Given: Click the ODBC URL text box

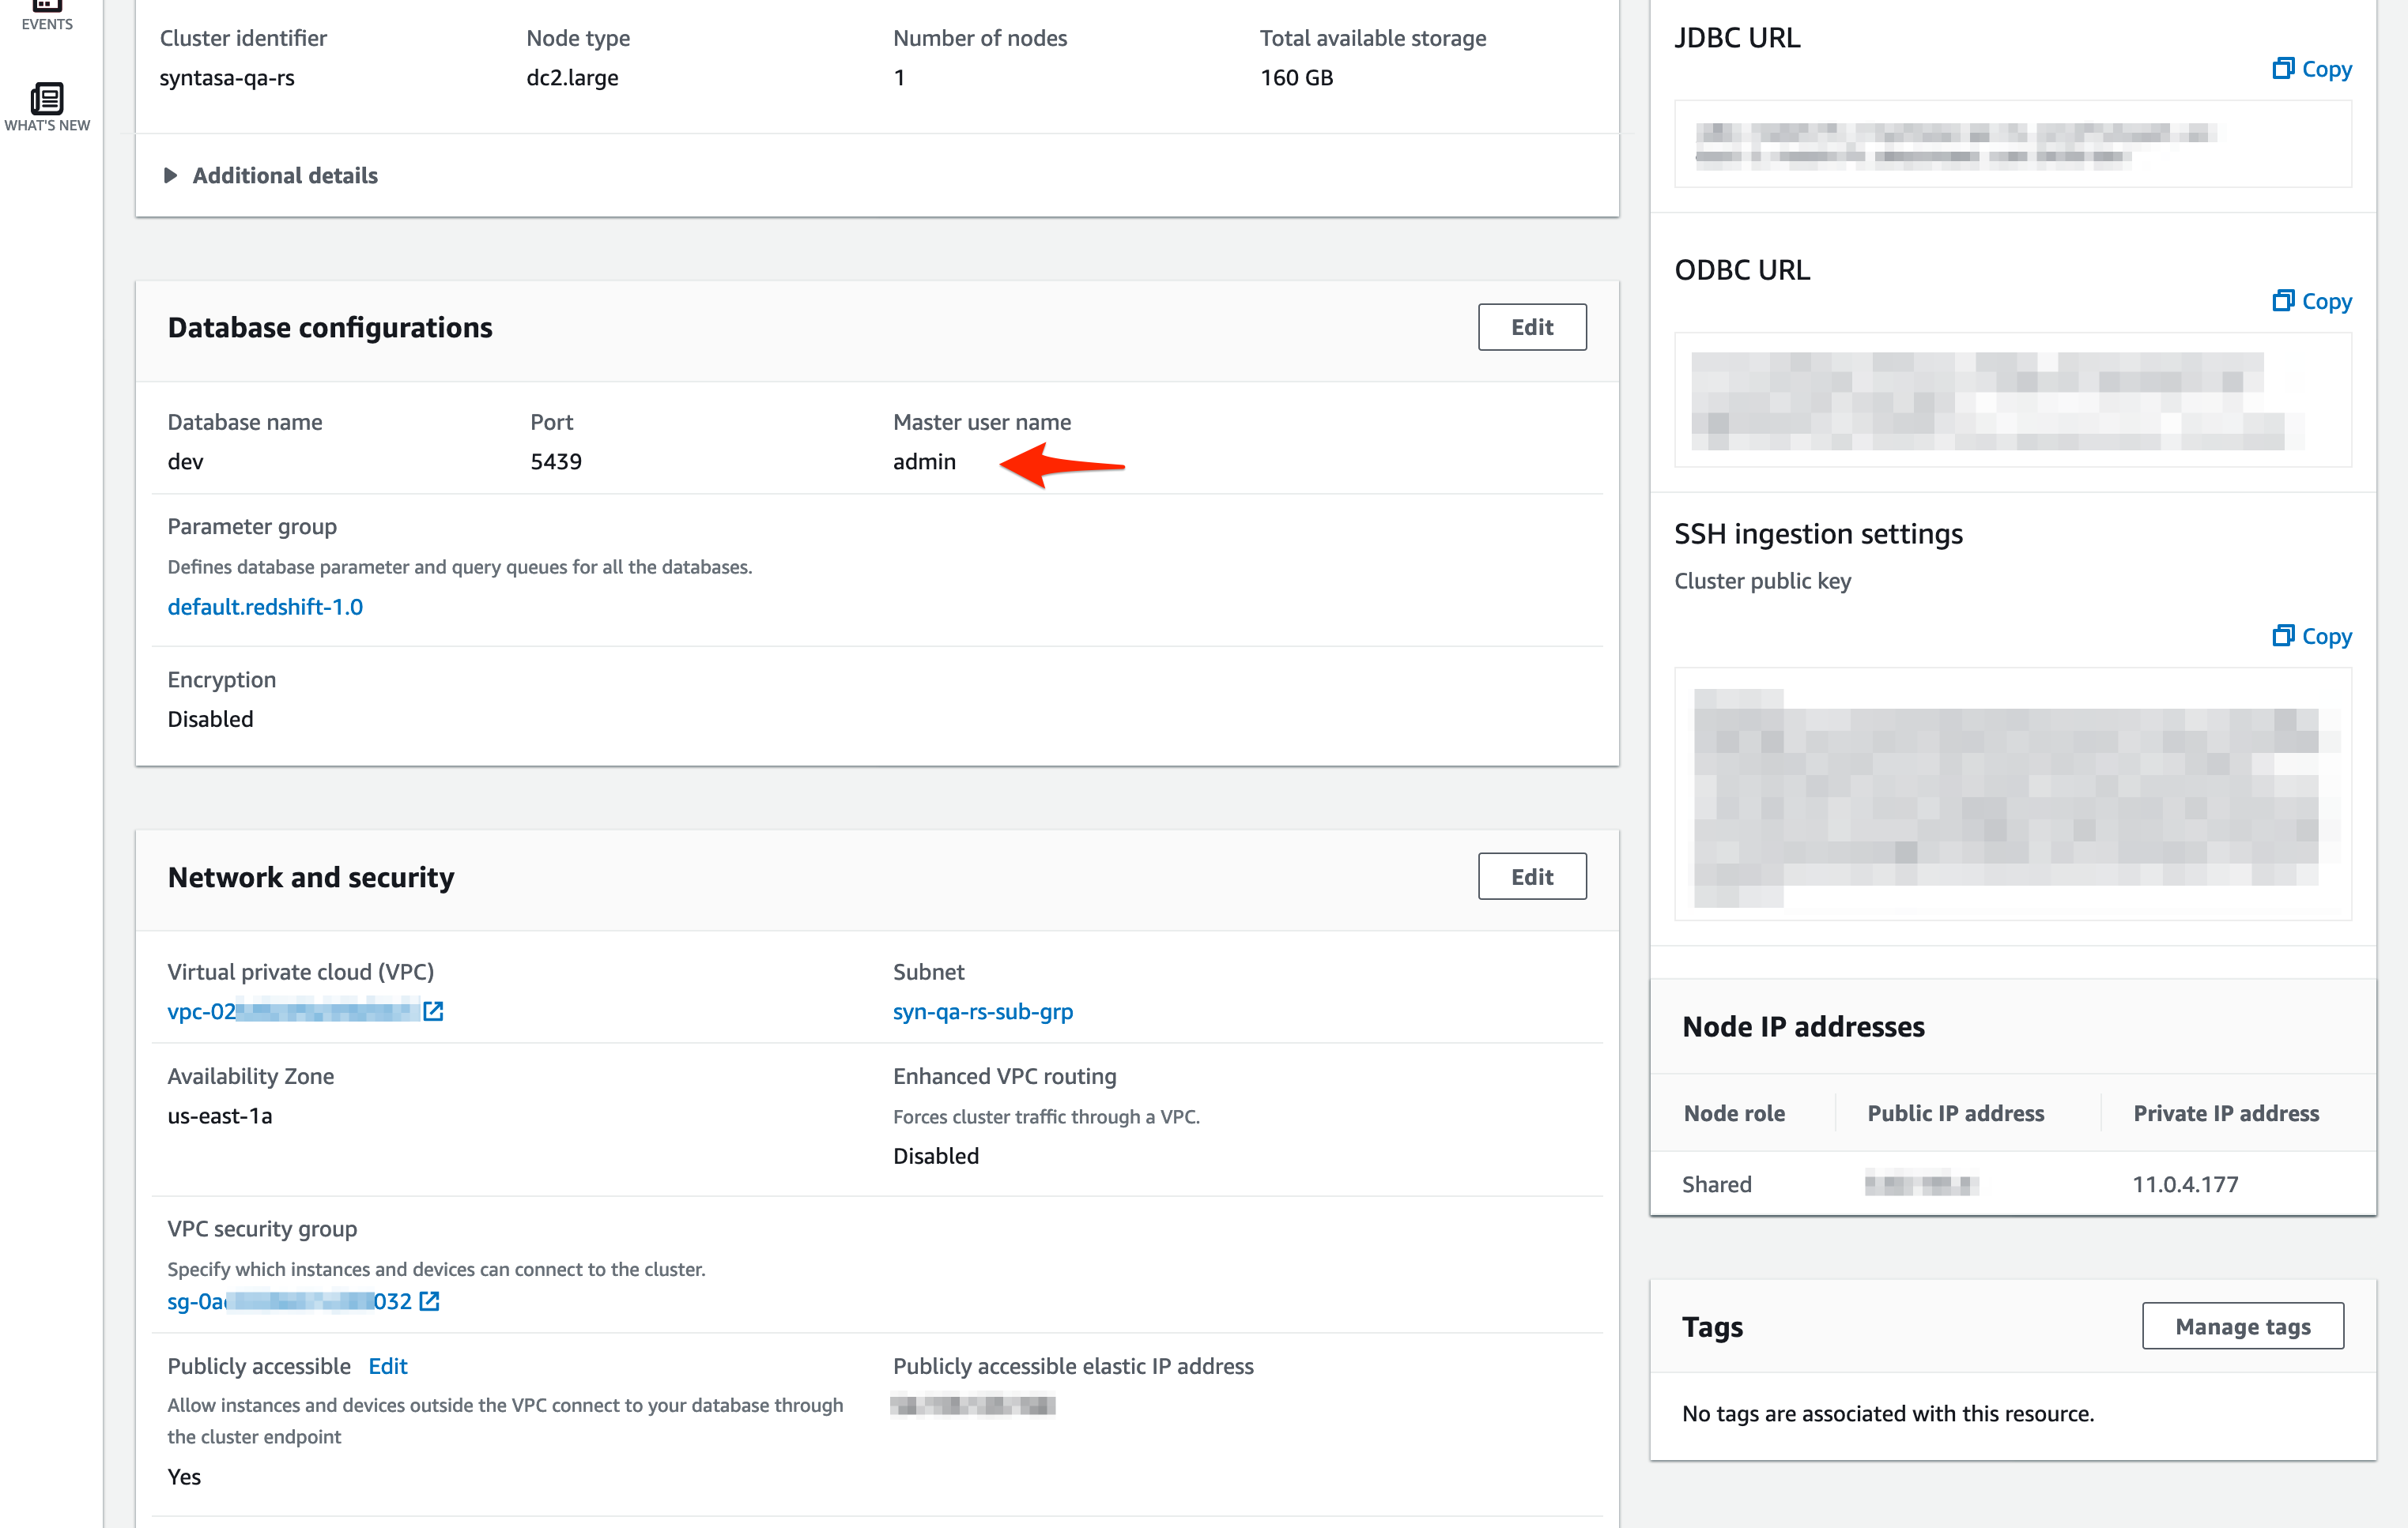Looking at the screenshot, I should pos(2012,400).
